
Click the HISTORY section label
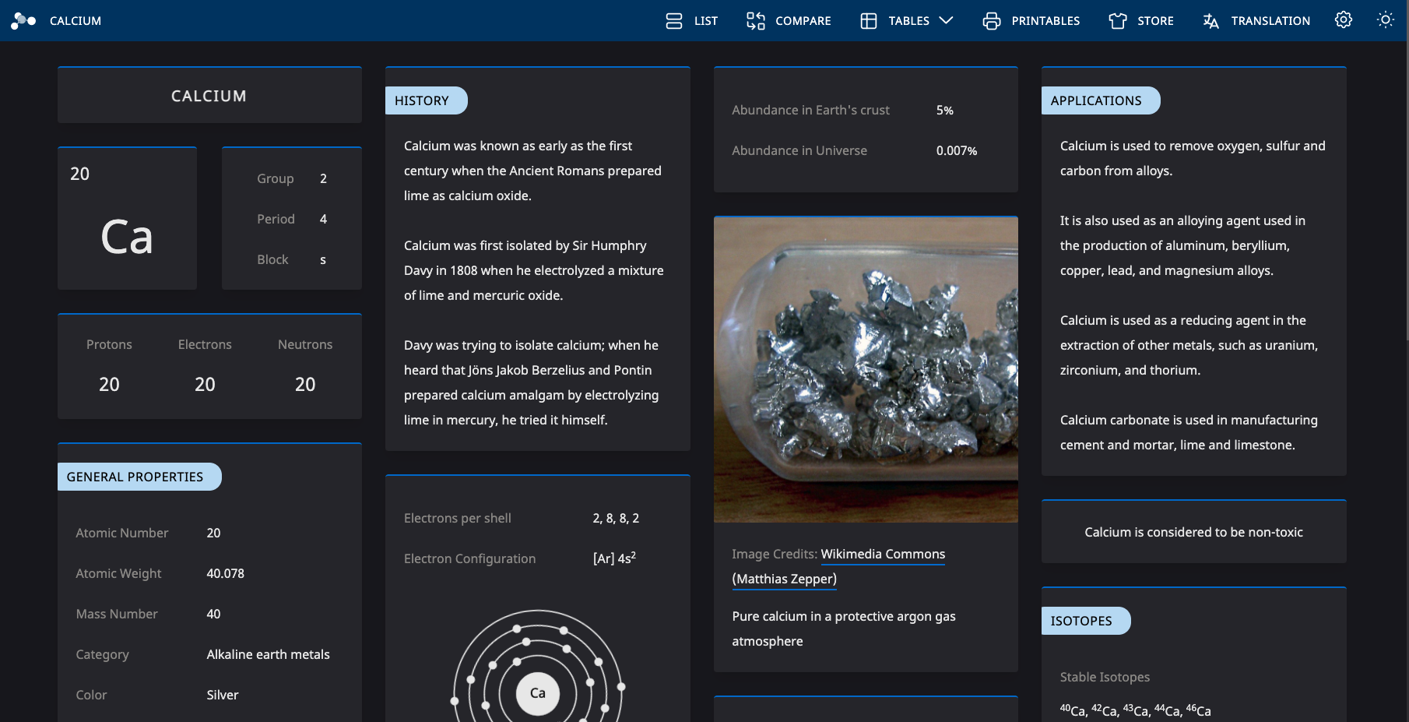[x=426, y=100]
